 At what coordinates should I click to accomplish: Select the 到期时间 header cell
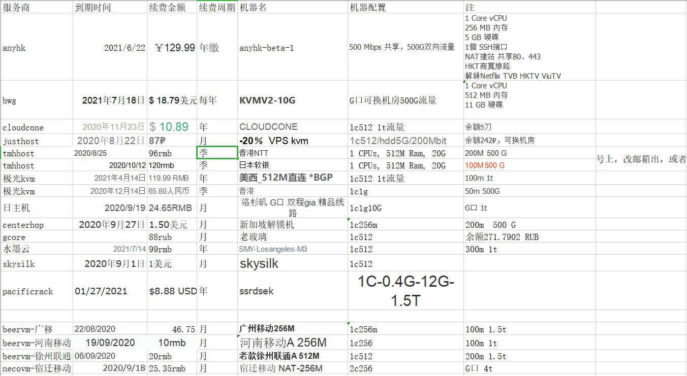110,7
